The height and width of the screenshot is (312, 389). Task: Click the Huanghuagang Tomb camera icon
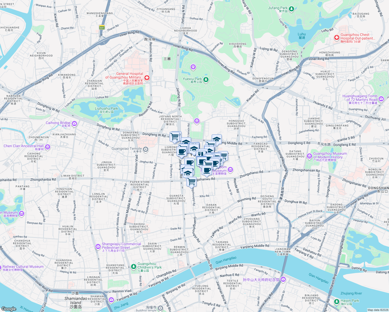click(381, 99)
